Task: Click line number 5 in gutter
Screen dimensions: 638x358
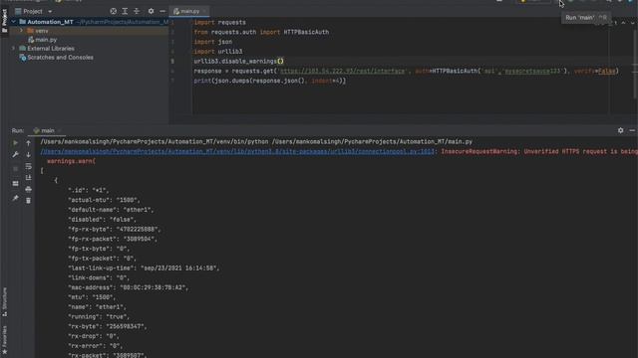Action: coord(172,62)
